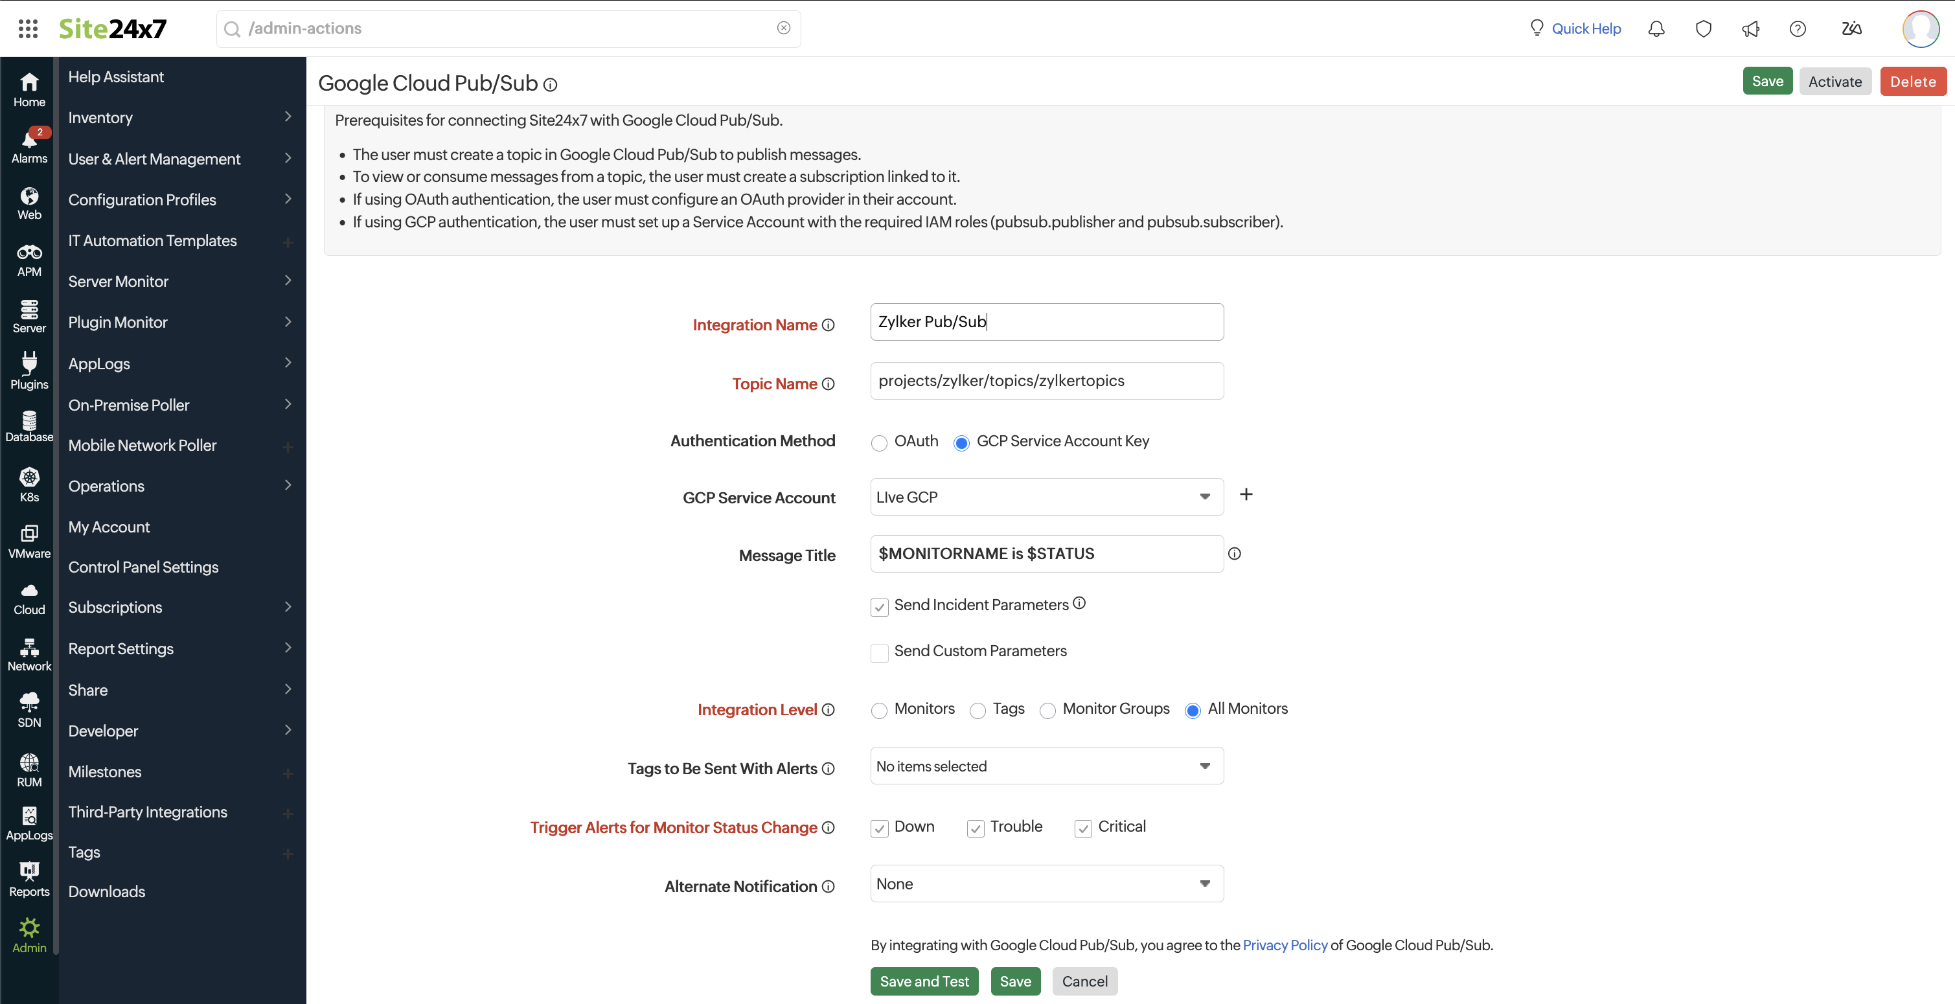Open the Alarms panel from sidebar

[x=29, y=146]
